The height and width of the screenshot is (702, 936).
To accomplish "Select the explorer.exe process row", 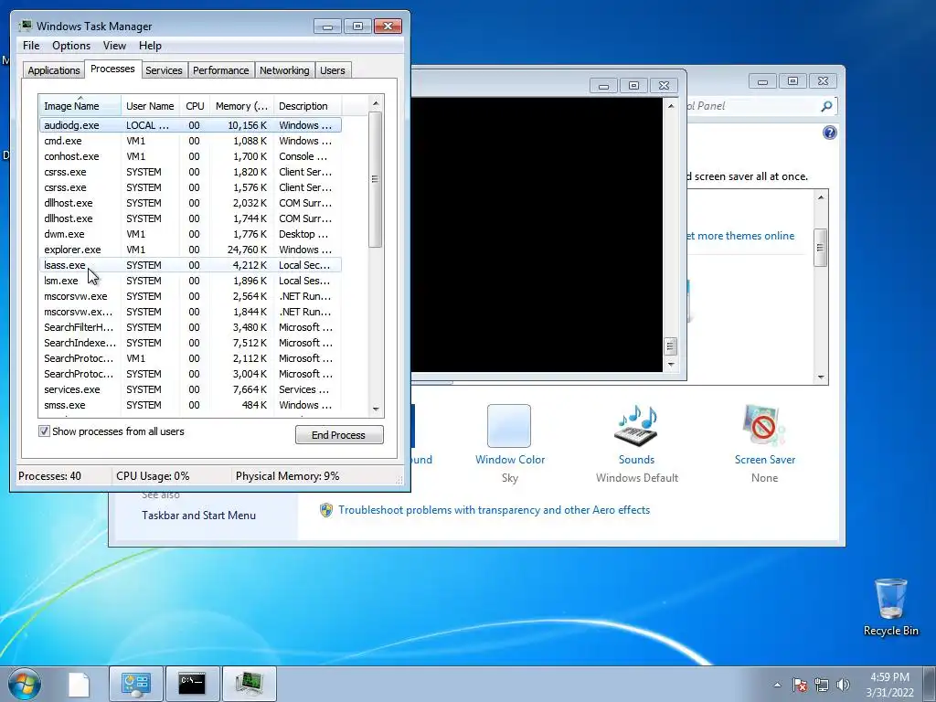I will [x=190, y=250].
